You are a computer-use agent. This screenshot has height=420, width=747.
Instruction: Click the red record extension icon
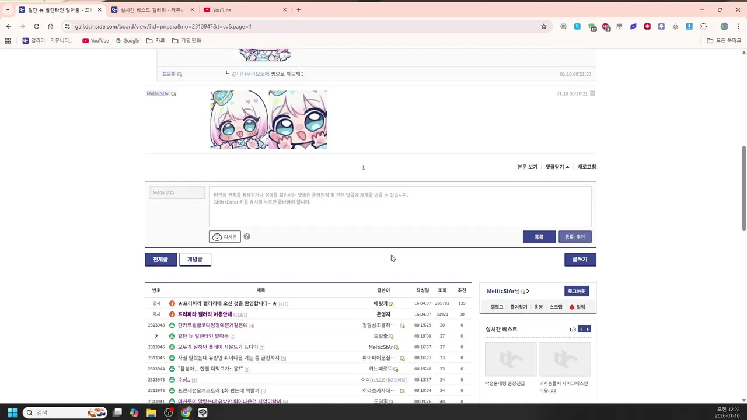pos(647,26)
